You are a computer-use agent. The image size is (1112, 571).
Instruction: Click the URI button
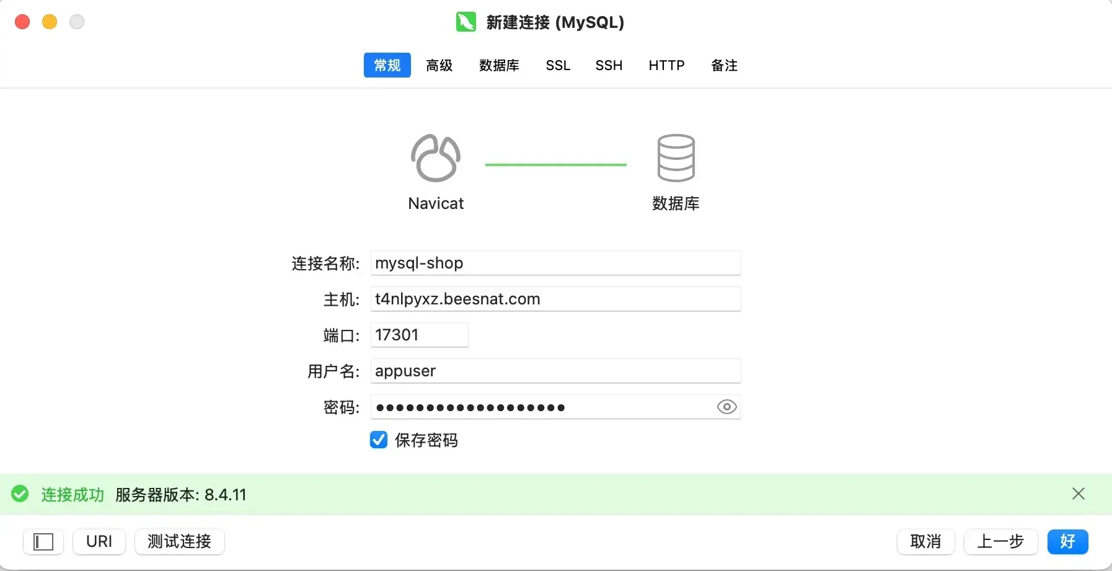tap(99, 542)
